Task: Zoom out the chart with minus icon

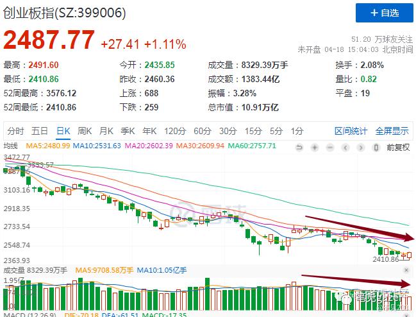Action: (x=330, y=148)
